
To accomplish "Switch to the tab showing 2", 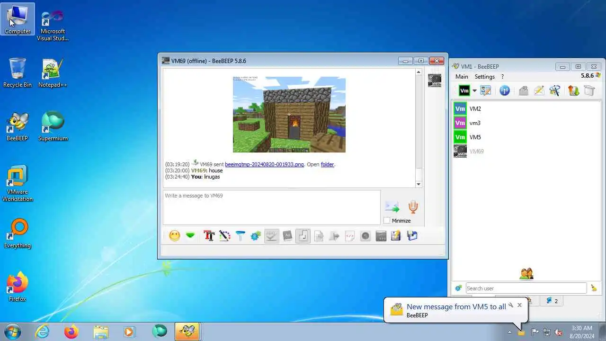I will click(x=552, y=301).
